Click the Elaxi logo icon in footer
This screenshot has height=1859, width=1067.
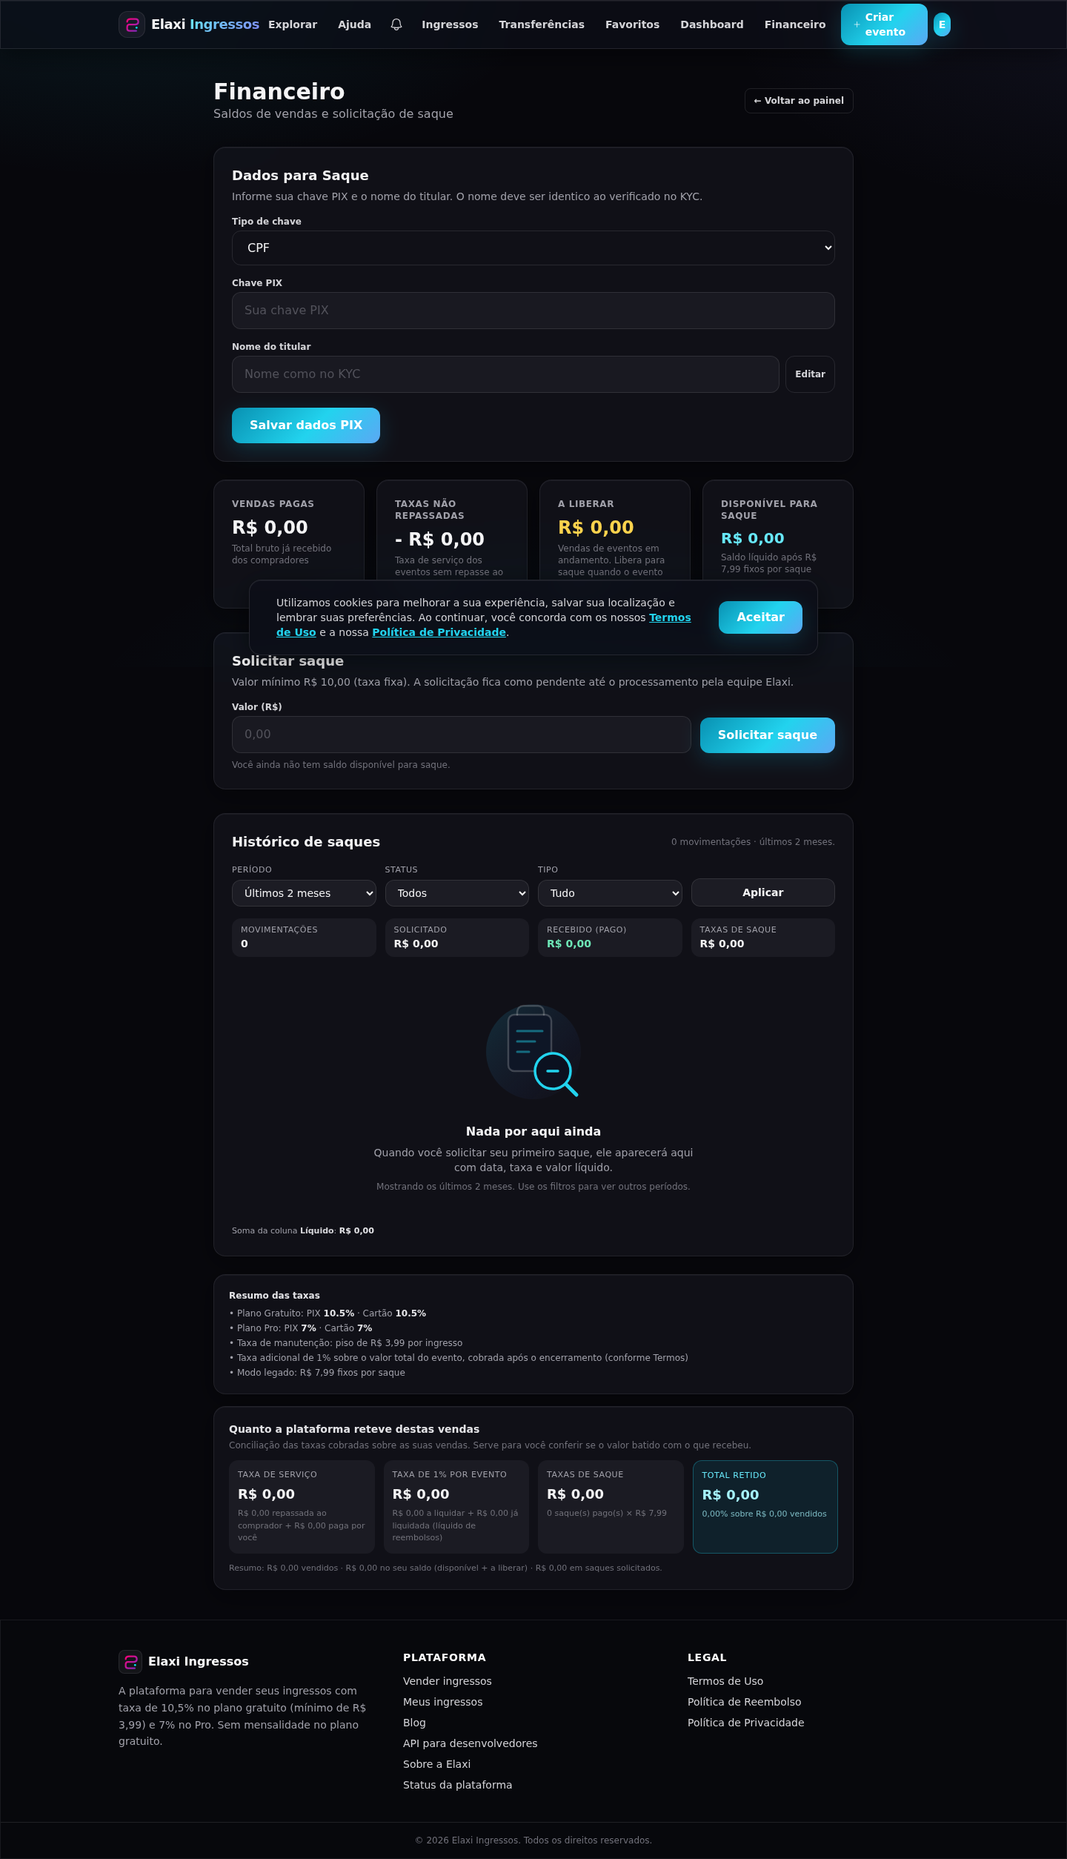(130, 1662)
